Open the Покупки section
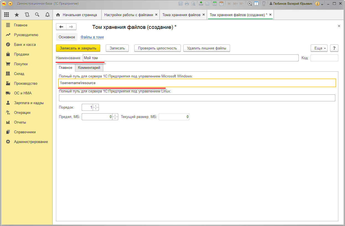The height and width of the screenshot is (226, 345). tap(26, 64)
